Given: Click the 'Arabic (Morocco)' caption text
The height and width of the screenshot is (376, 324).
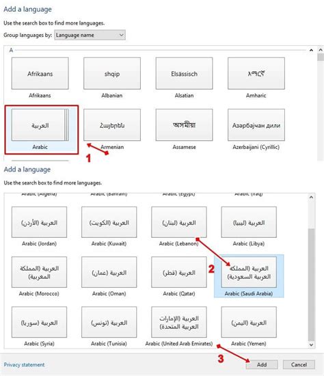Looking at the screenshot, I should click(x=39, y=293).
